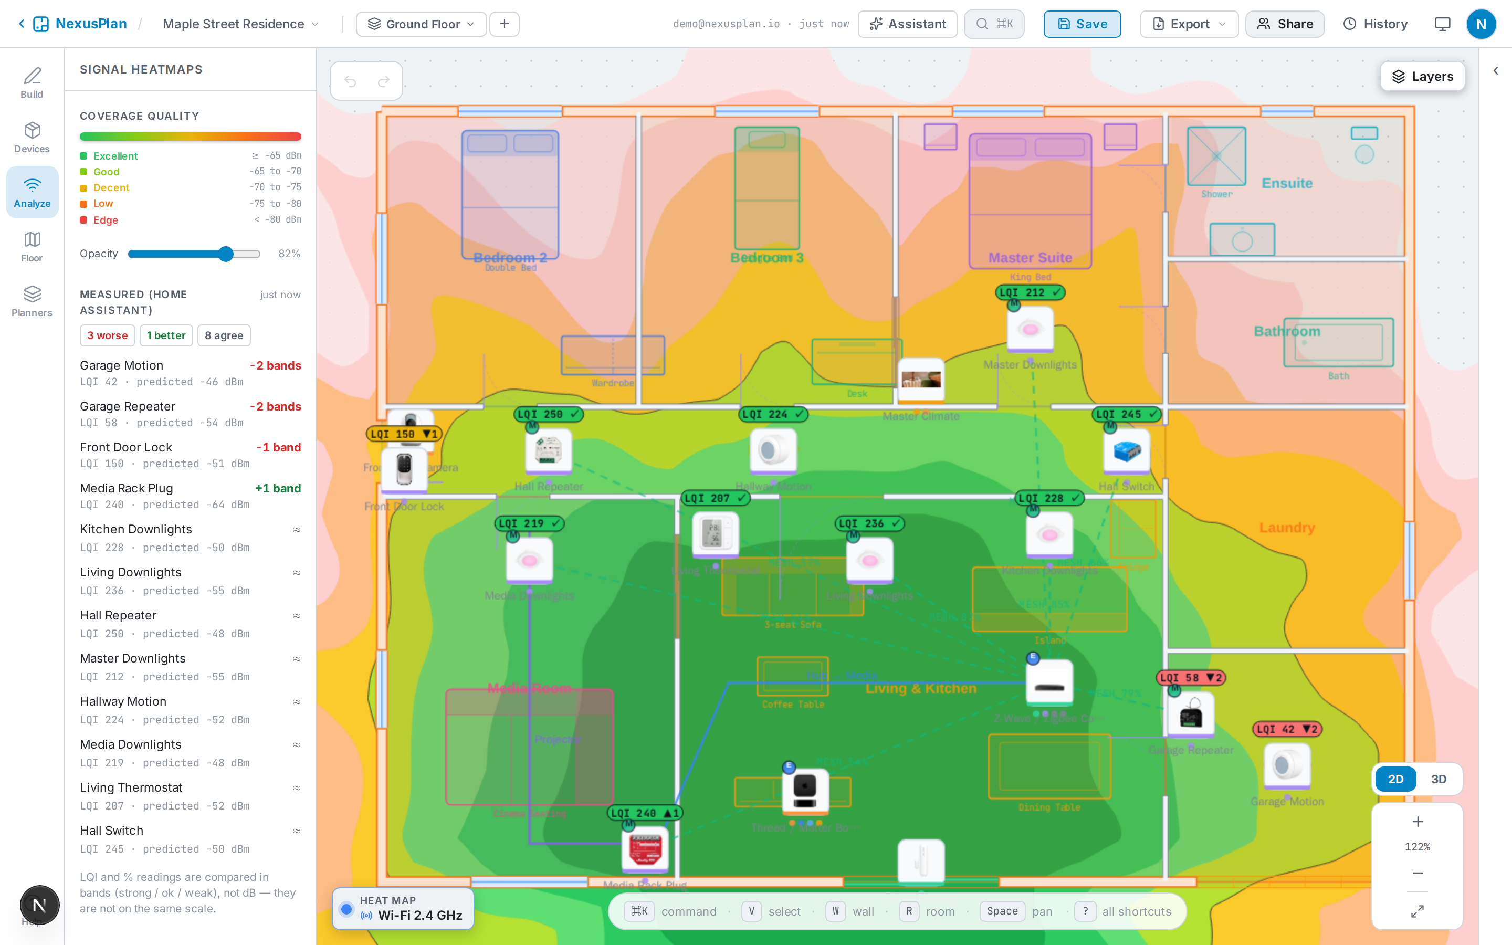Open the Maple Street Residence dropdown
Viewport: 1512px width, 945px height.
pos(240,24)
